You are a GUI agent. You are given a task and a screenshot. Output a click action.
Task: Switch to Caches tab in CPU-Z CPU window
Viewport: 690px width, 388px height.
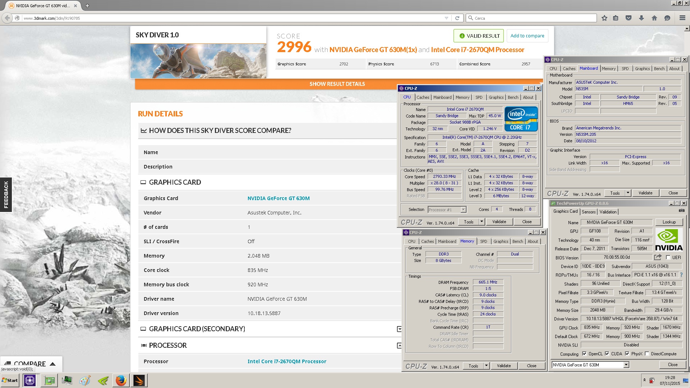coord(423,97)
